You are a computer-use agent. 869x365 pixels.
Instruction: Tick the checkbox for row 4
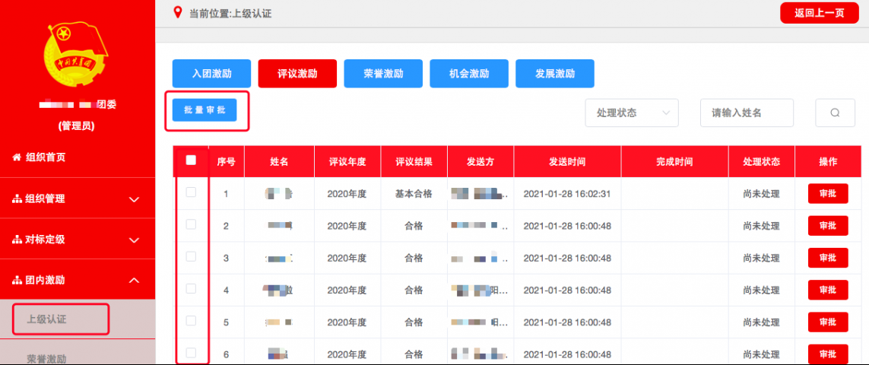(191, 289)
